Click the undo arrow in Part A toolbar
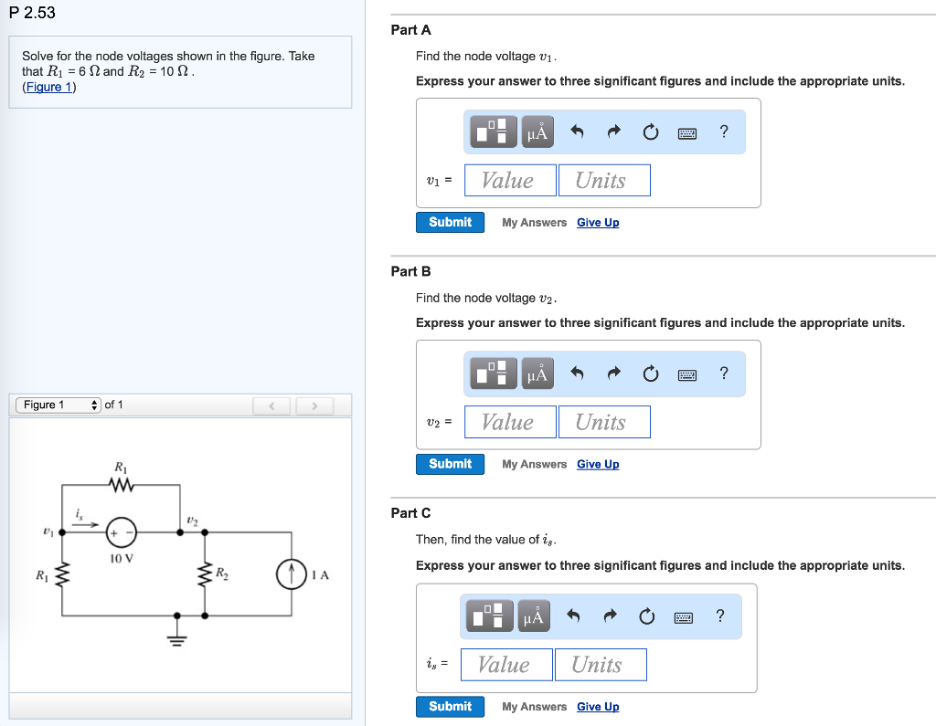The image size is (936, 726). coord(577,131)
